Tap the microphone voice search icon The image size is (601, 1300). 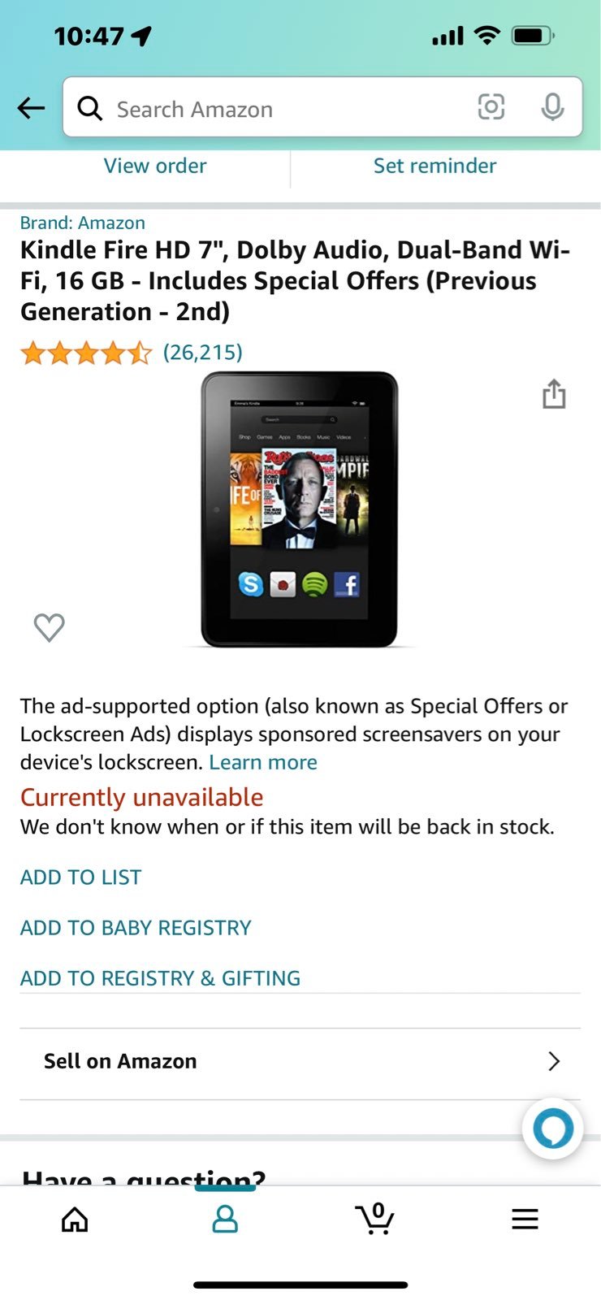click(552, 107)
